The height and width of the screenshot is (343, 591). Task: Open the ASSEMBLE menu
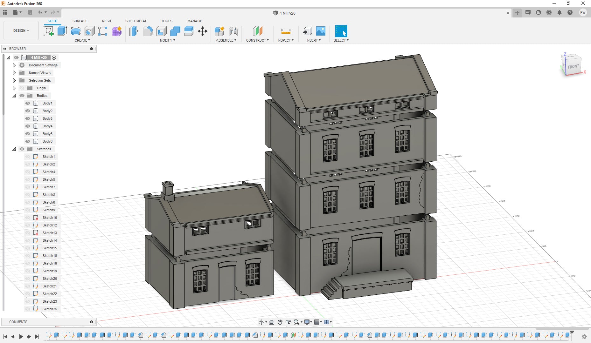(x=226, y=40)
